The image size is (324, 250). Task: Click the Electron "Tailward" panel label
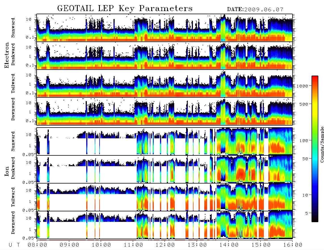pyautogui.click(x=13, y=84)
